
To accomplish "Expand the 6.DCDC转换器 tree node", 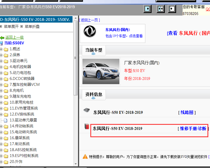I will click(1, 79).
